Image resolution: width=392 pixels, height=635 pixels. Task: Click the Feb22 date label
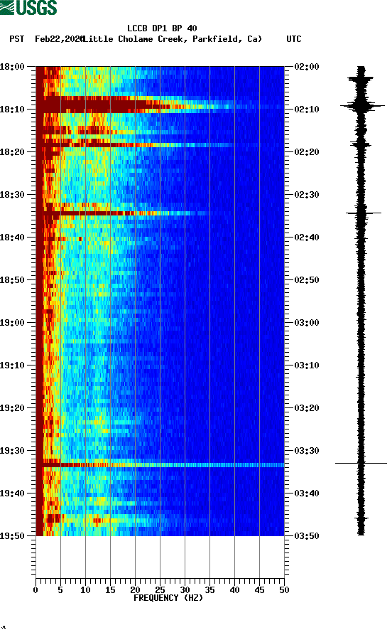(x=59, y=39)
